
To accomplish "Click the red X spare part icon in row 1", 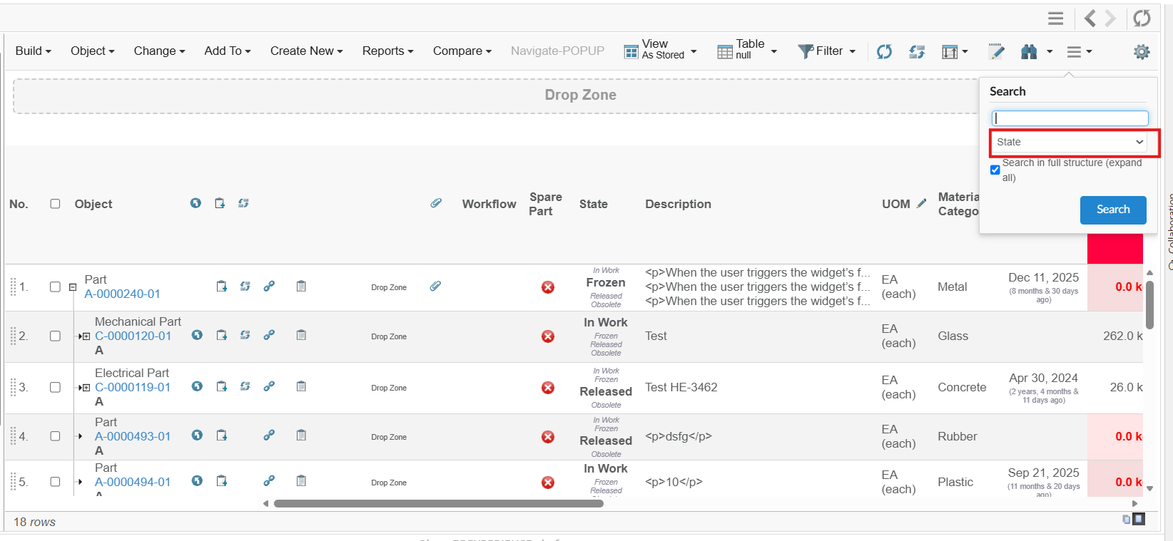I will 548,287.
